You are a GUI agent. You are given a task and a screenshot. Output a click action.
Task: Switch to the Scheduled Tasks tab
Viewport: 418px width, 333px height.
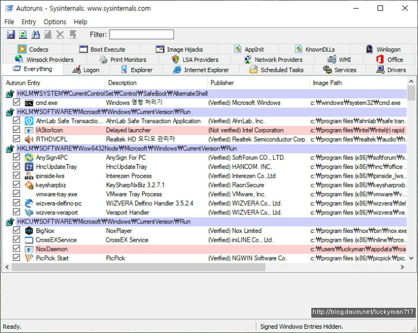coord(276,70)
